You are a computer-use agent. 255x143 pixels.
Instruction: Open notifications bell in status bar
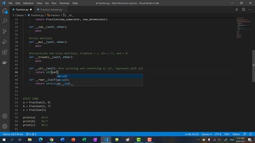pyautogui.click(x=251, y=134)
